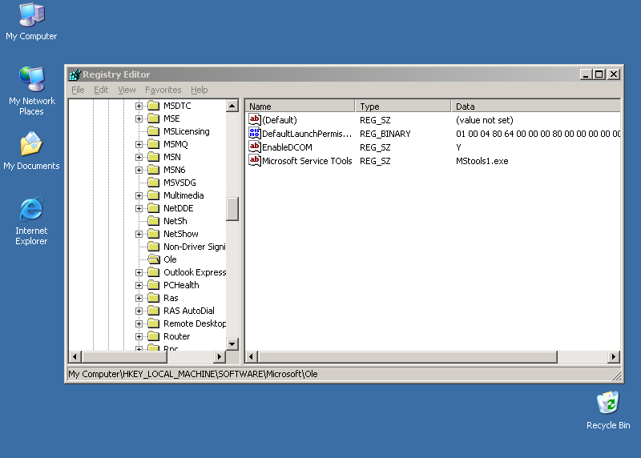
Task: Click the Microsoft Service TOols value icon
Action: [255, 161]
